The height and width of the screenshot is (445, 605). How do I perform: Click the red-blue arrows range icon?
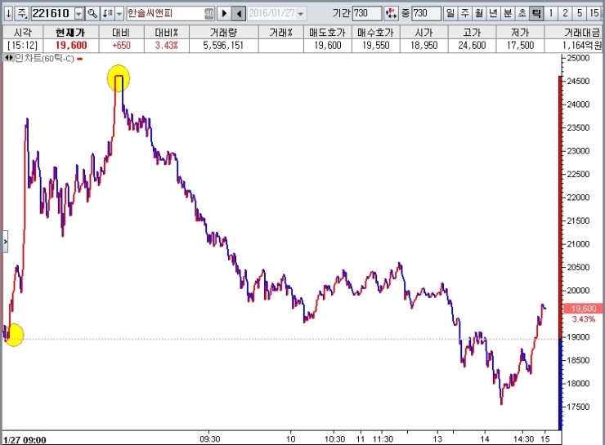coord(391,14)
